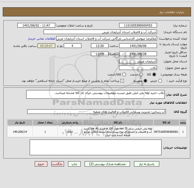Click the شرح کلی نیاز description box
This screenshot has width=194, height=188.
point(95,94)
